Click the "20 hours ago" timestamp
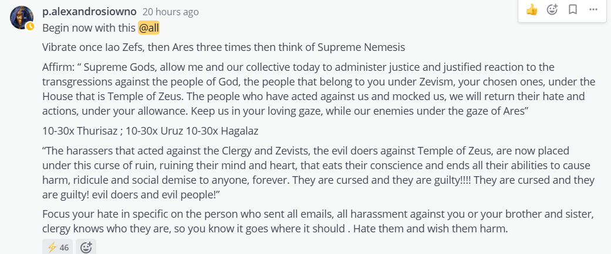 tap(170, 12)
